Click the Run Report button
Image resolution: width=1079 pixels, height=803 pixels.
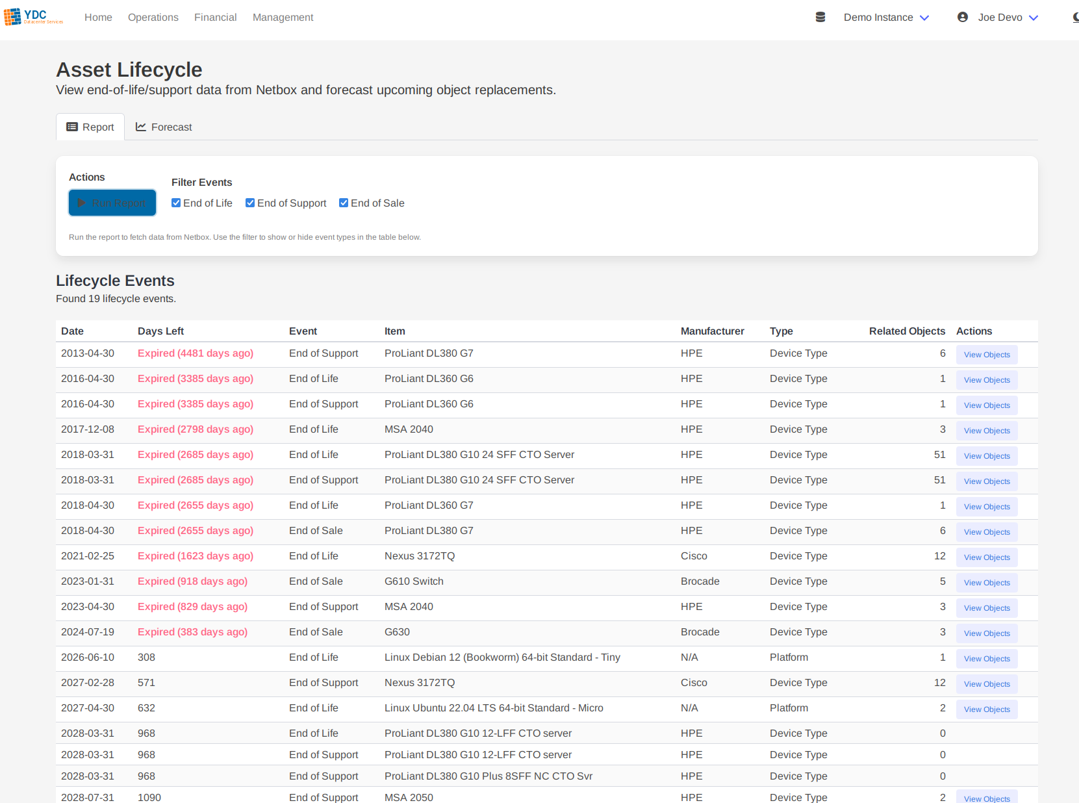point(112,203)
